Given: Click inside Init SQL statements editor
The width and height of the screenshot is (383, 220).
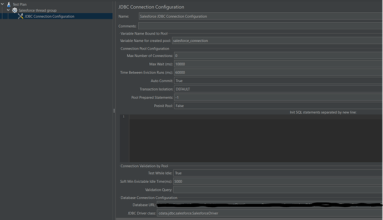Looking at the screenshot, I should [x=256, y=138].
